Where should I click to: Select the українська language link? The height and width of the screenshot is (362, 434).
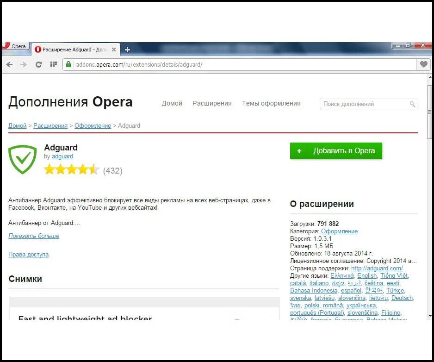[x=361, y=306]
